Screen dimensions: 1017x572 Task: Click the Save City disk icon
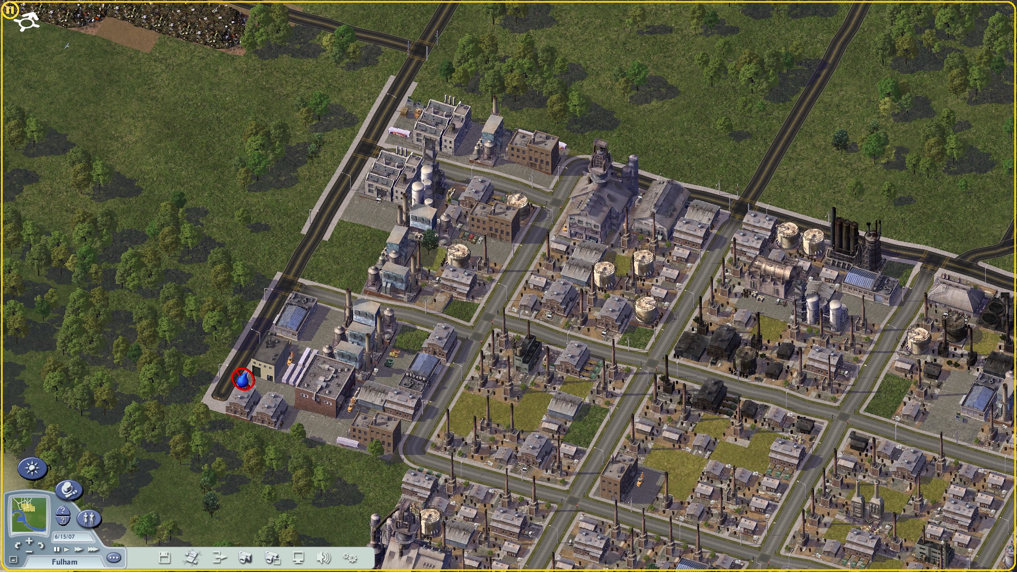(165, 558)
